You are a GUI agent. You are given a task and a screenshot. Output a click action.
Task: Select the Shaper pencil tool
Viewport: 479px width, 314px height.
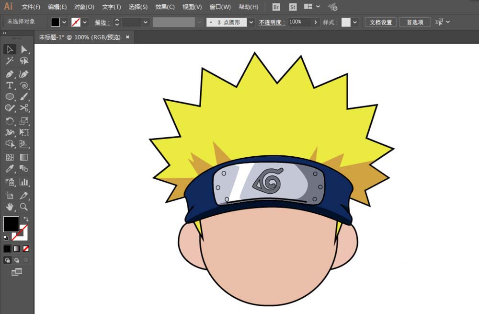10,108
